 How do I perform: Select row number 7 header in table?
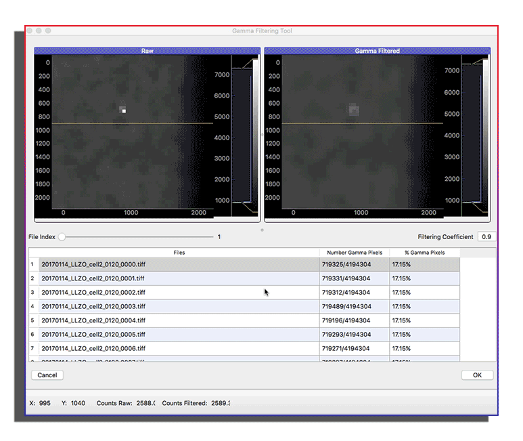(32, 348)
